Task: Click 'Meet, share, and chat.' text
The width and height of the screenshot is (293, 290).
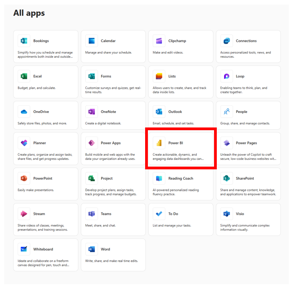Action: point(100,225)
